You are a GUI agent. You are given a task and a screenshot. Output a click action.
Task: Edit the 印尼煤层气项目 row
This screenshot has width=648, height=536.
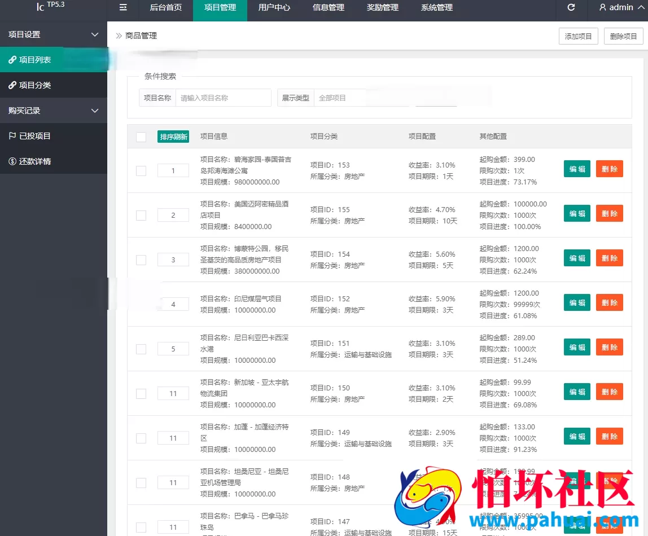[x=577, y=302]
